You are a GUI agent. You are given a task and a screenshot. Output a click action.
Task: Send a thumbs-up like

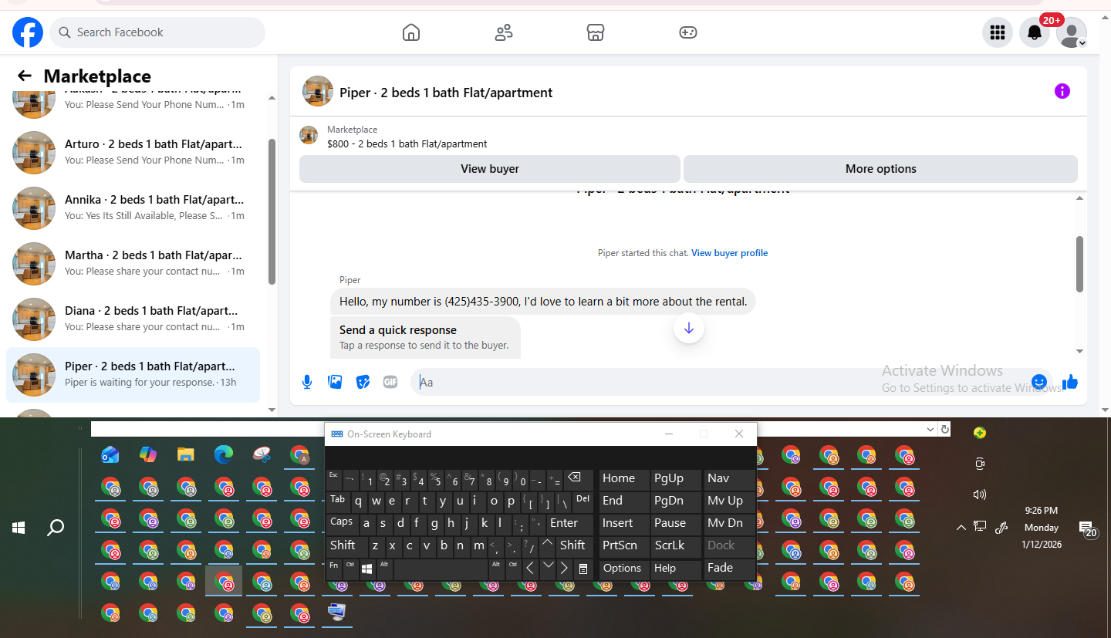[1070, 382]
